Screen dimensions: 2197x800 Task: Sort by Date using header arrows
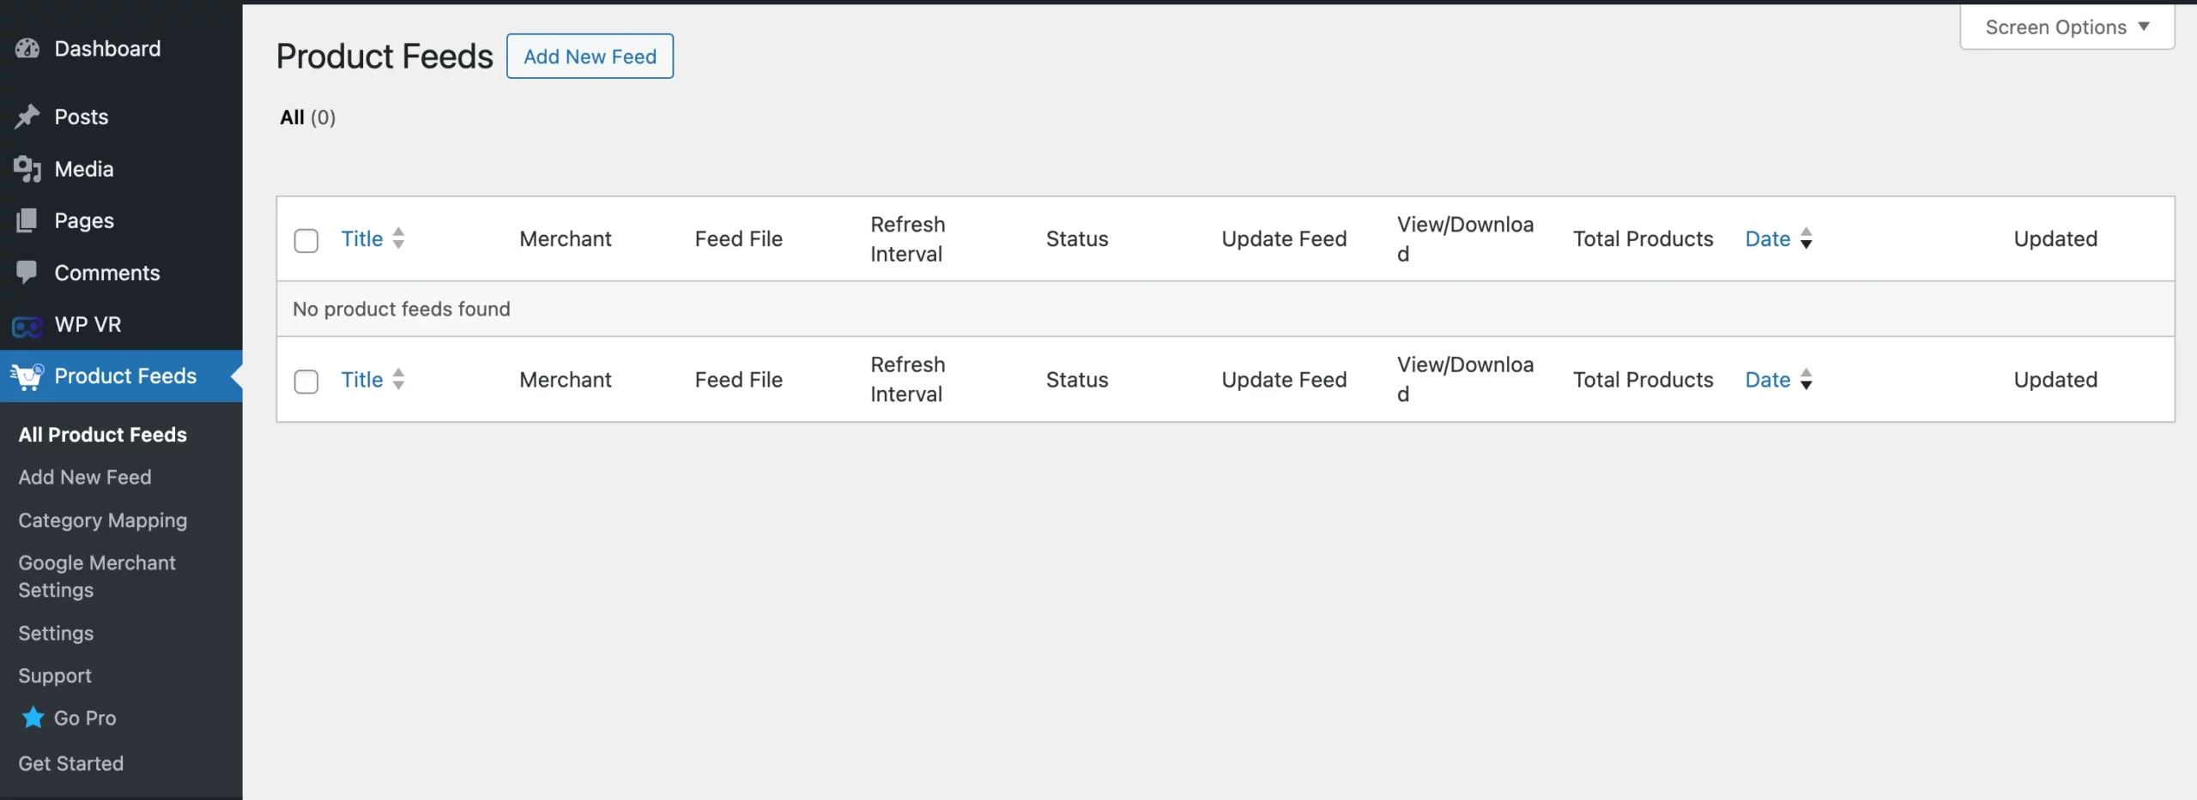point(1806,238)
